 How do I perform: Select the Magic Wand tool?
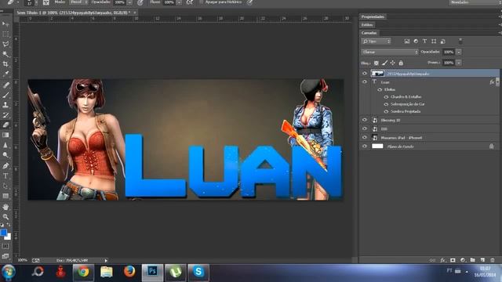(x=5, y=54)
